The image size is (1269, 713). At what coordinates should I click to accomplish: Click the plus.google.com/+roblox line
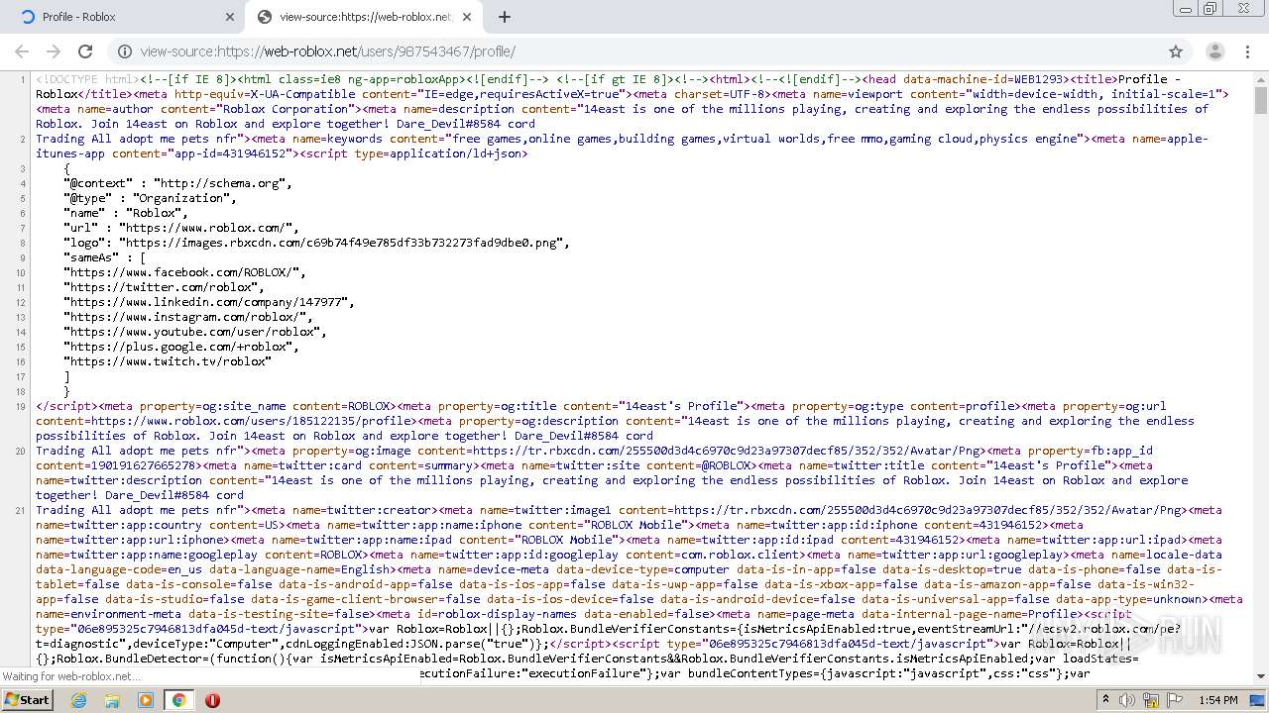[x=180, y=347]
